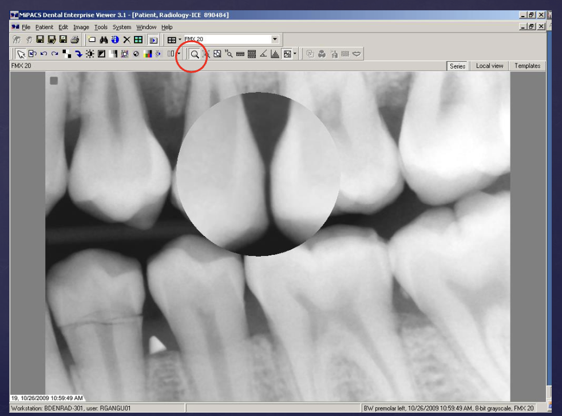Screen dimensions: 562x416
Task: Click the grayscale gradient steps icon
Action: click(x=113, y=54)
